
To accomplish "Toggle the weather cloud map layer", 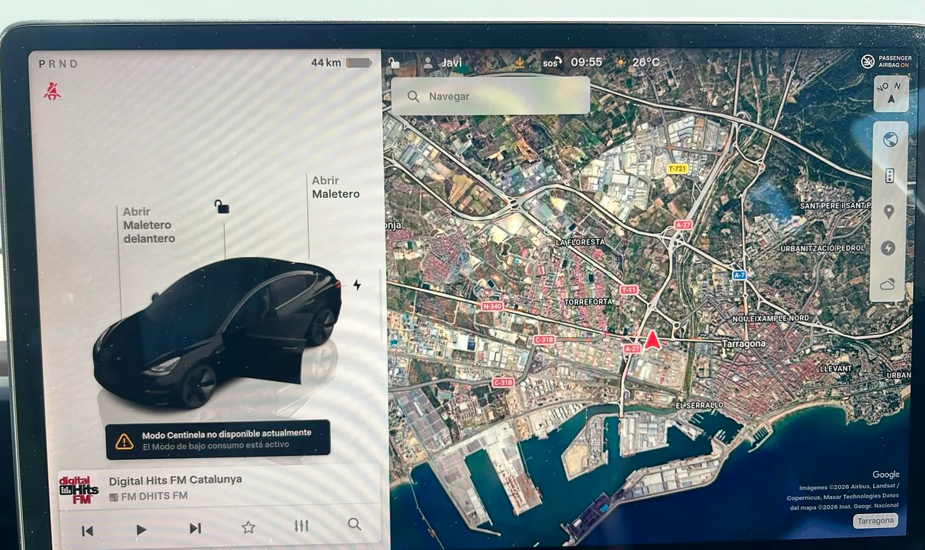I will click(x=888, y=284).
